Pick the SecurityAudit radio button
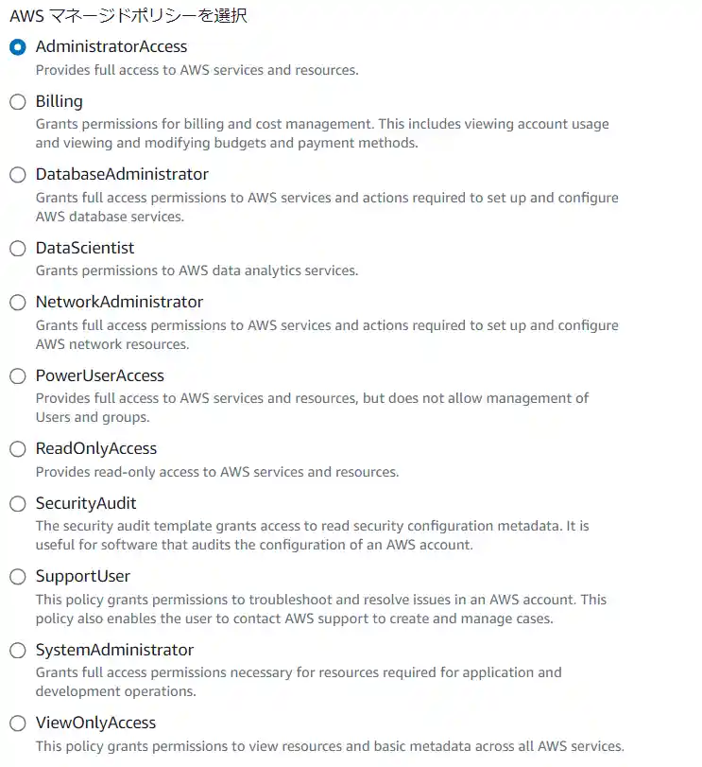Image resolution: width=702 pixels, height=767 pixels. click(18, 504)
